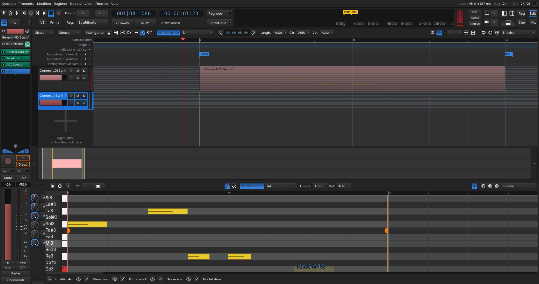Click the metronome icon in the transport bar
This screenshot has height=284, width=539.
10,13
